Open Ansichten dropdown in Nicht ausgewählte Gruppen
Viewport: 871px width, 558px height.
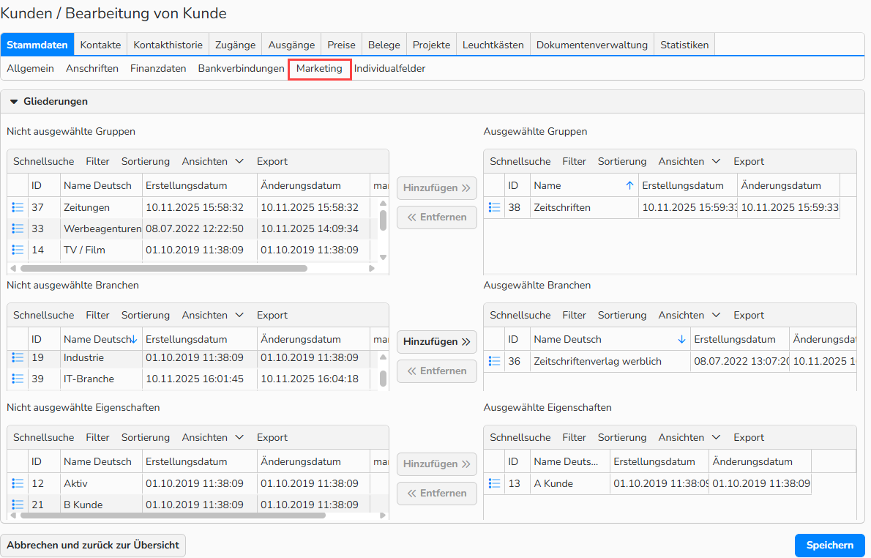point(212,161)
